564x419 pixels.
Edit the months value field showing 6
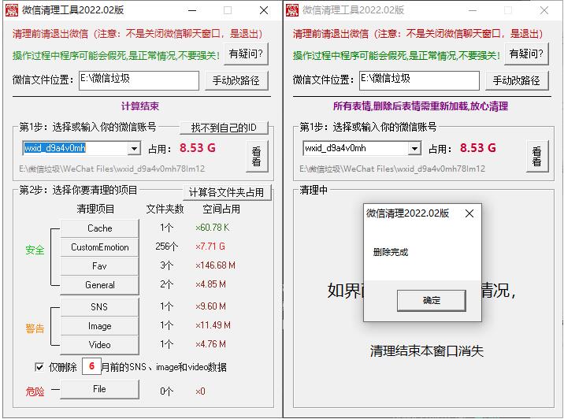[91, 366]
